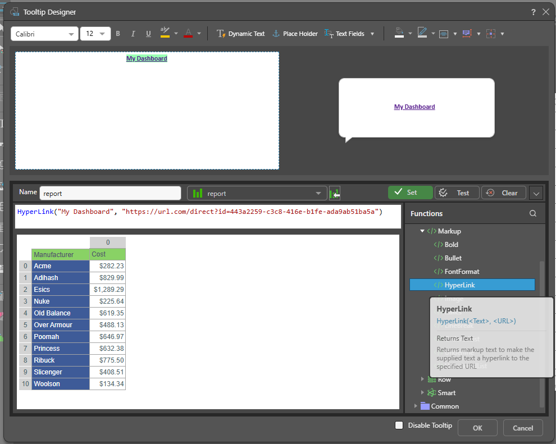Click the $775.50 cost cell

108,360
